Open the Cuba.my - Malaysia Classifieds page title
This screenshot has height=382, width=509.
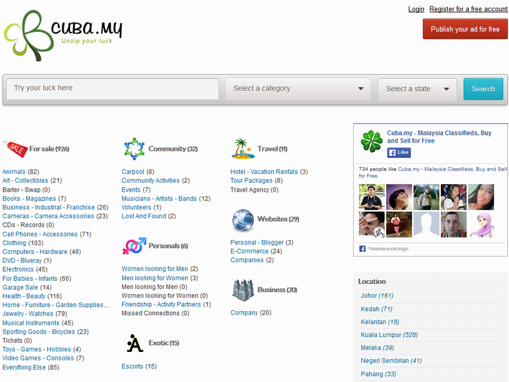click(439, 137)
